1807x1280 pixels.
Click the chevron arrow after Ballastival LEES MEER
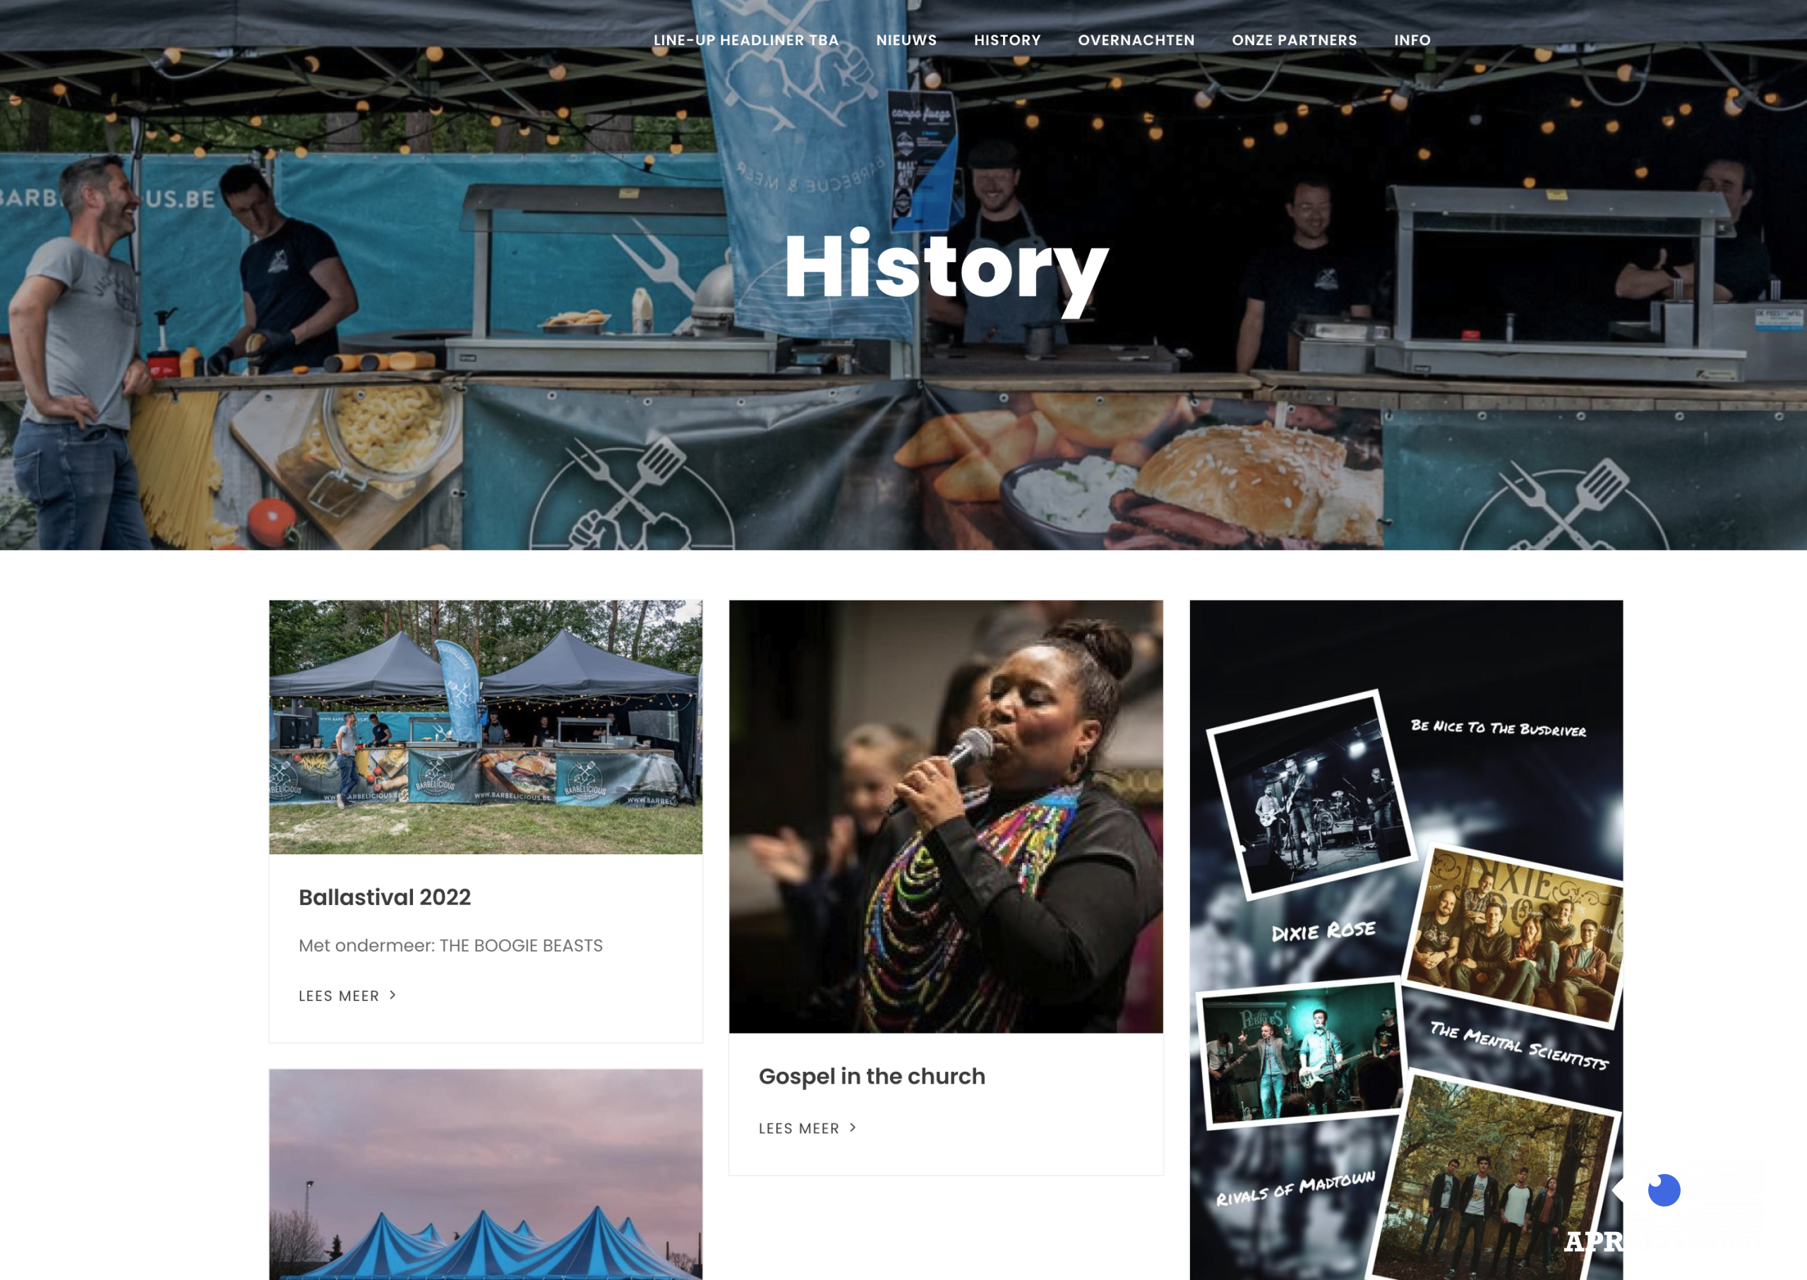tap(392, 995)
